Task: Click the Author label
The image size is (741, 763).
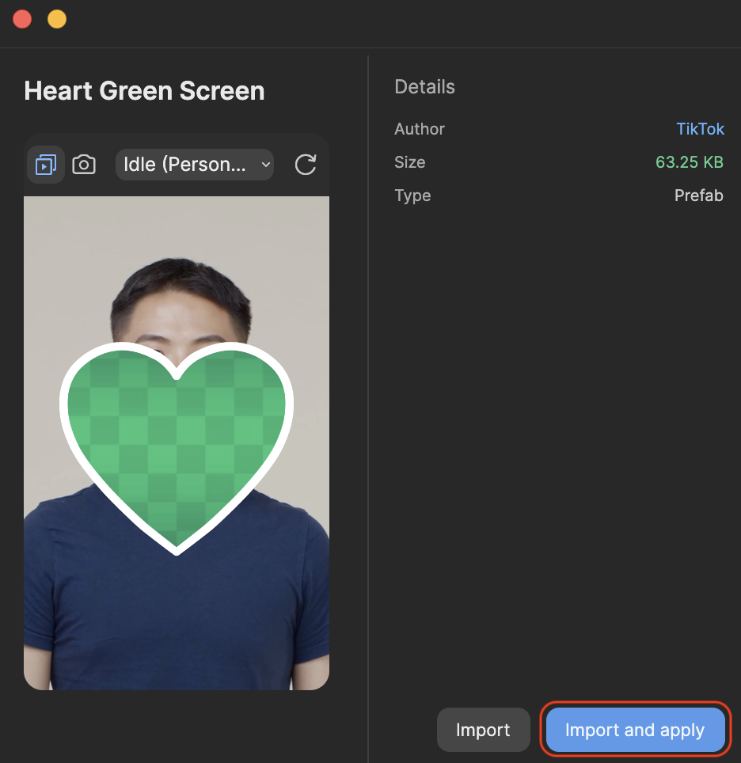Action: point(419,129)
